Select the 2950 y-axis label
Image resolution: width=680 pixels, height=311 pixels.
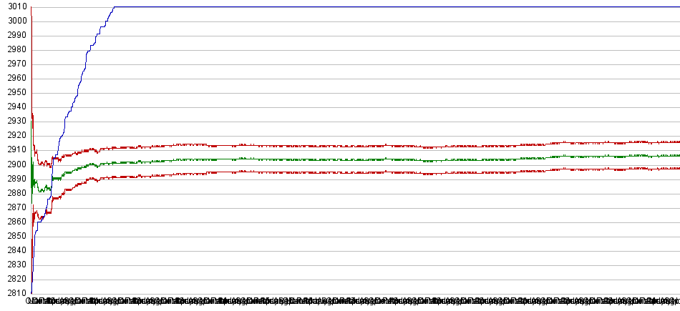click(14, 93)
